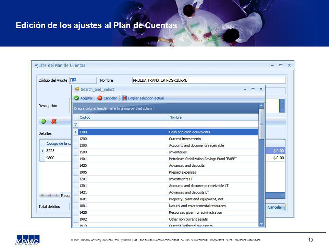The height and width of the screenshot is (247, 329).
Task: Click the group-by panel 'Drag a column header here'
Action: [166, 108]
